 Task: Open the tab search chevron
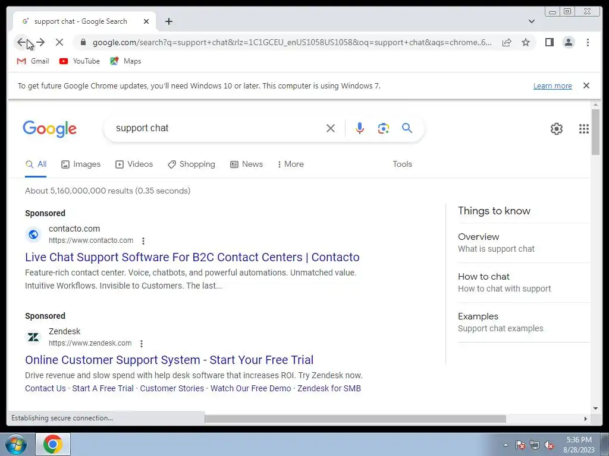pyautogui.click(x=531, y=21)
